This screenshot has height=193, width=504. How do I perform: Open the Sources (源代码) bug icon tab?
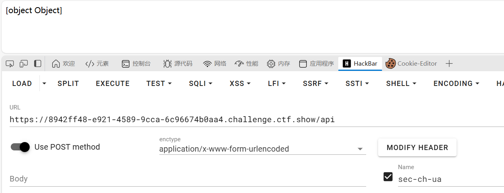click(177, 64)
